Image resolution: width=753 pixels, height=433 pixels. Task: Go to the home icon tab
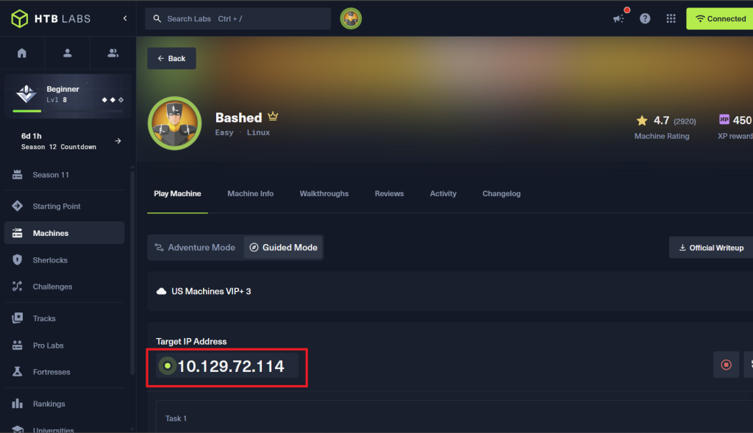[22, 53]
